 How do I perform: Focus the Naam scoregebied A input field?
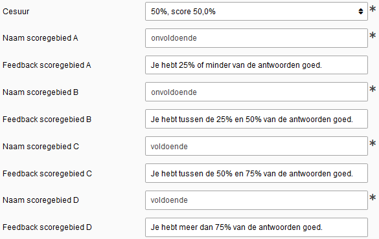(257, 38)
